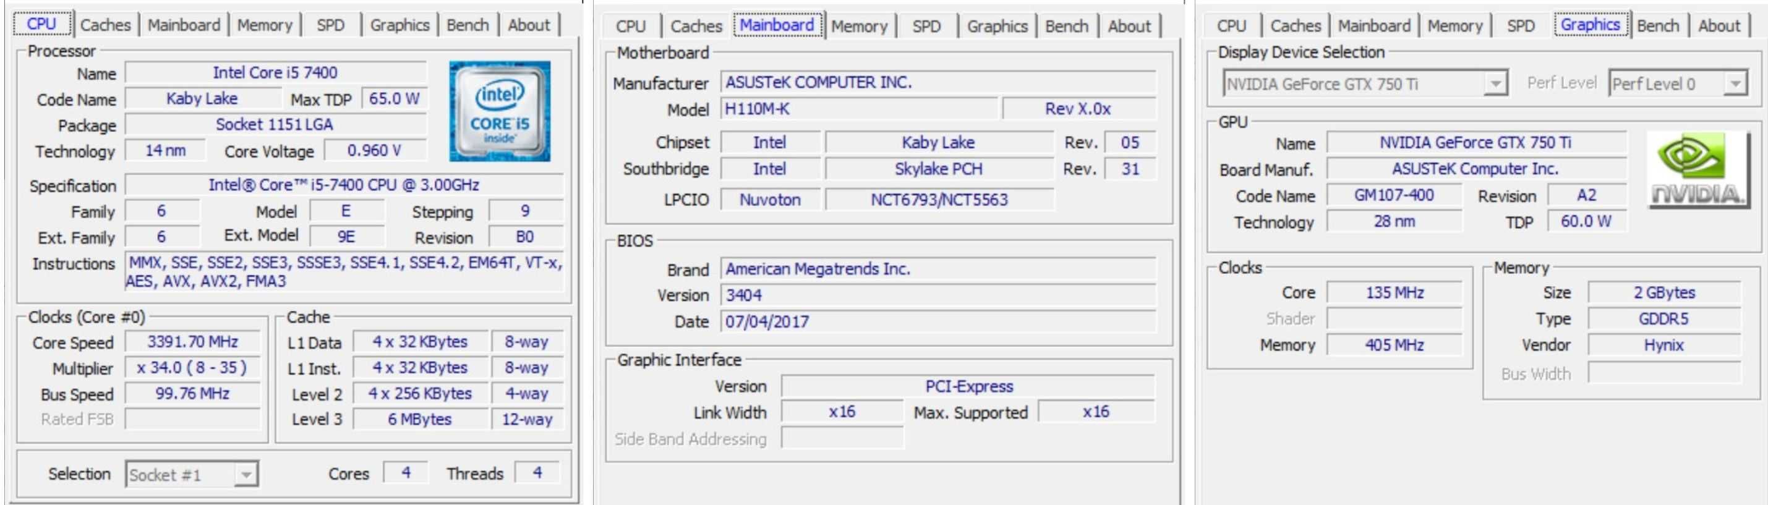Viewport: 1768px width, 505px height.
Task: Switch to Caches tab in the right panel
Action: [x=1296, y=25]
